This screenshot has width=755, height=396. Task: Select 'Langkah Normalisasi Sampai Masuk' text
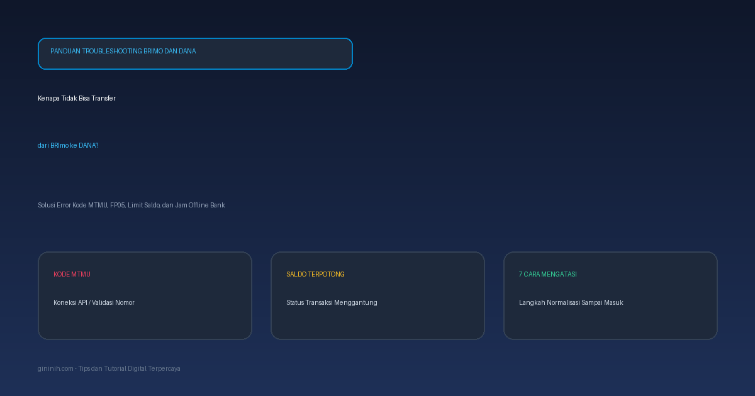coord(571,302)
